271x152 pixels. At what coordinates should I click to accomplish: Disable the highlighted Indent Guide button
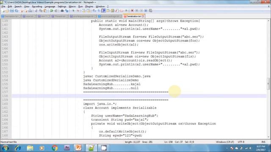coord(103,11)
